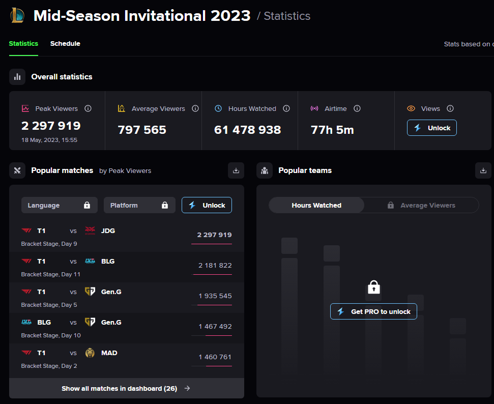494x404 pixels.
Task: Click the Overall statistics bar chart icon
Action: pyautogui.click(x=17, y=77)
